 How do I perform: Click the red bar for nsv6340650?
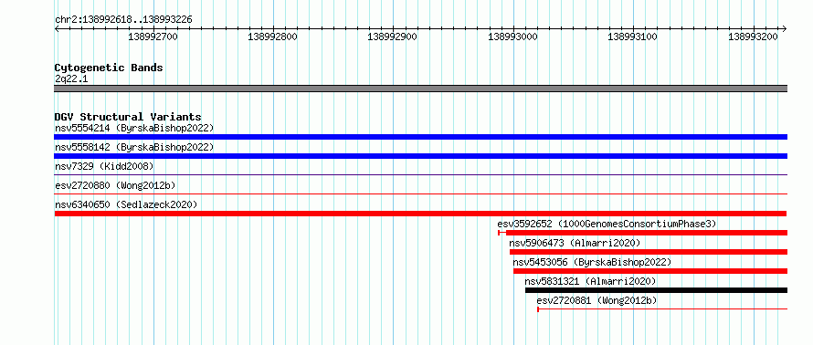click(x=420, y=214)
